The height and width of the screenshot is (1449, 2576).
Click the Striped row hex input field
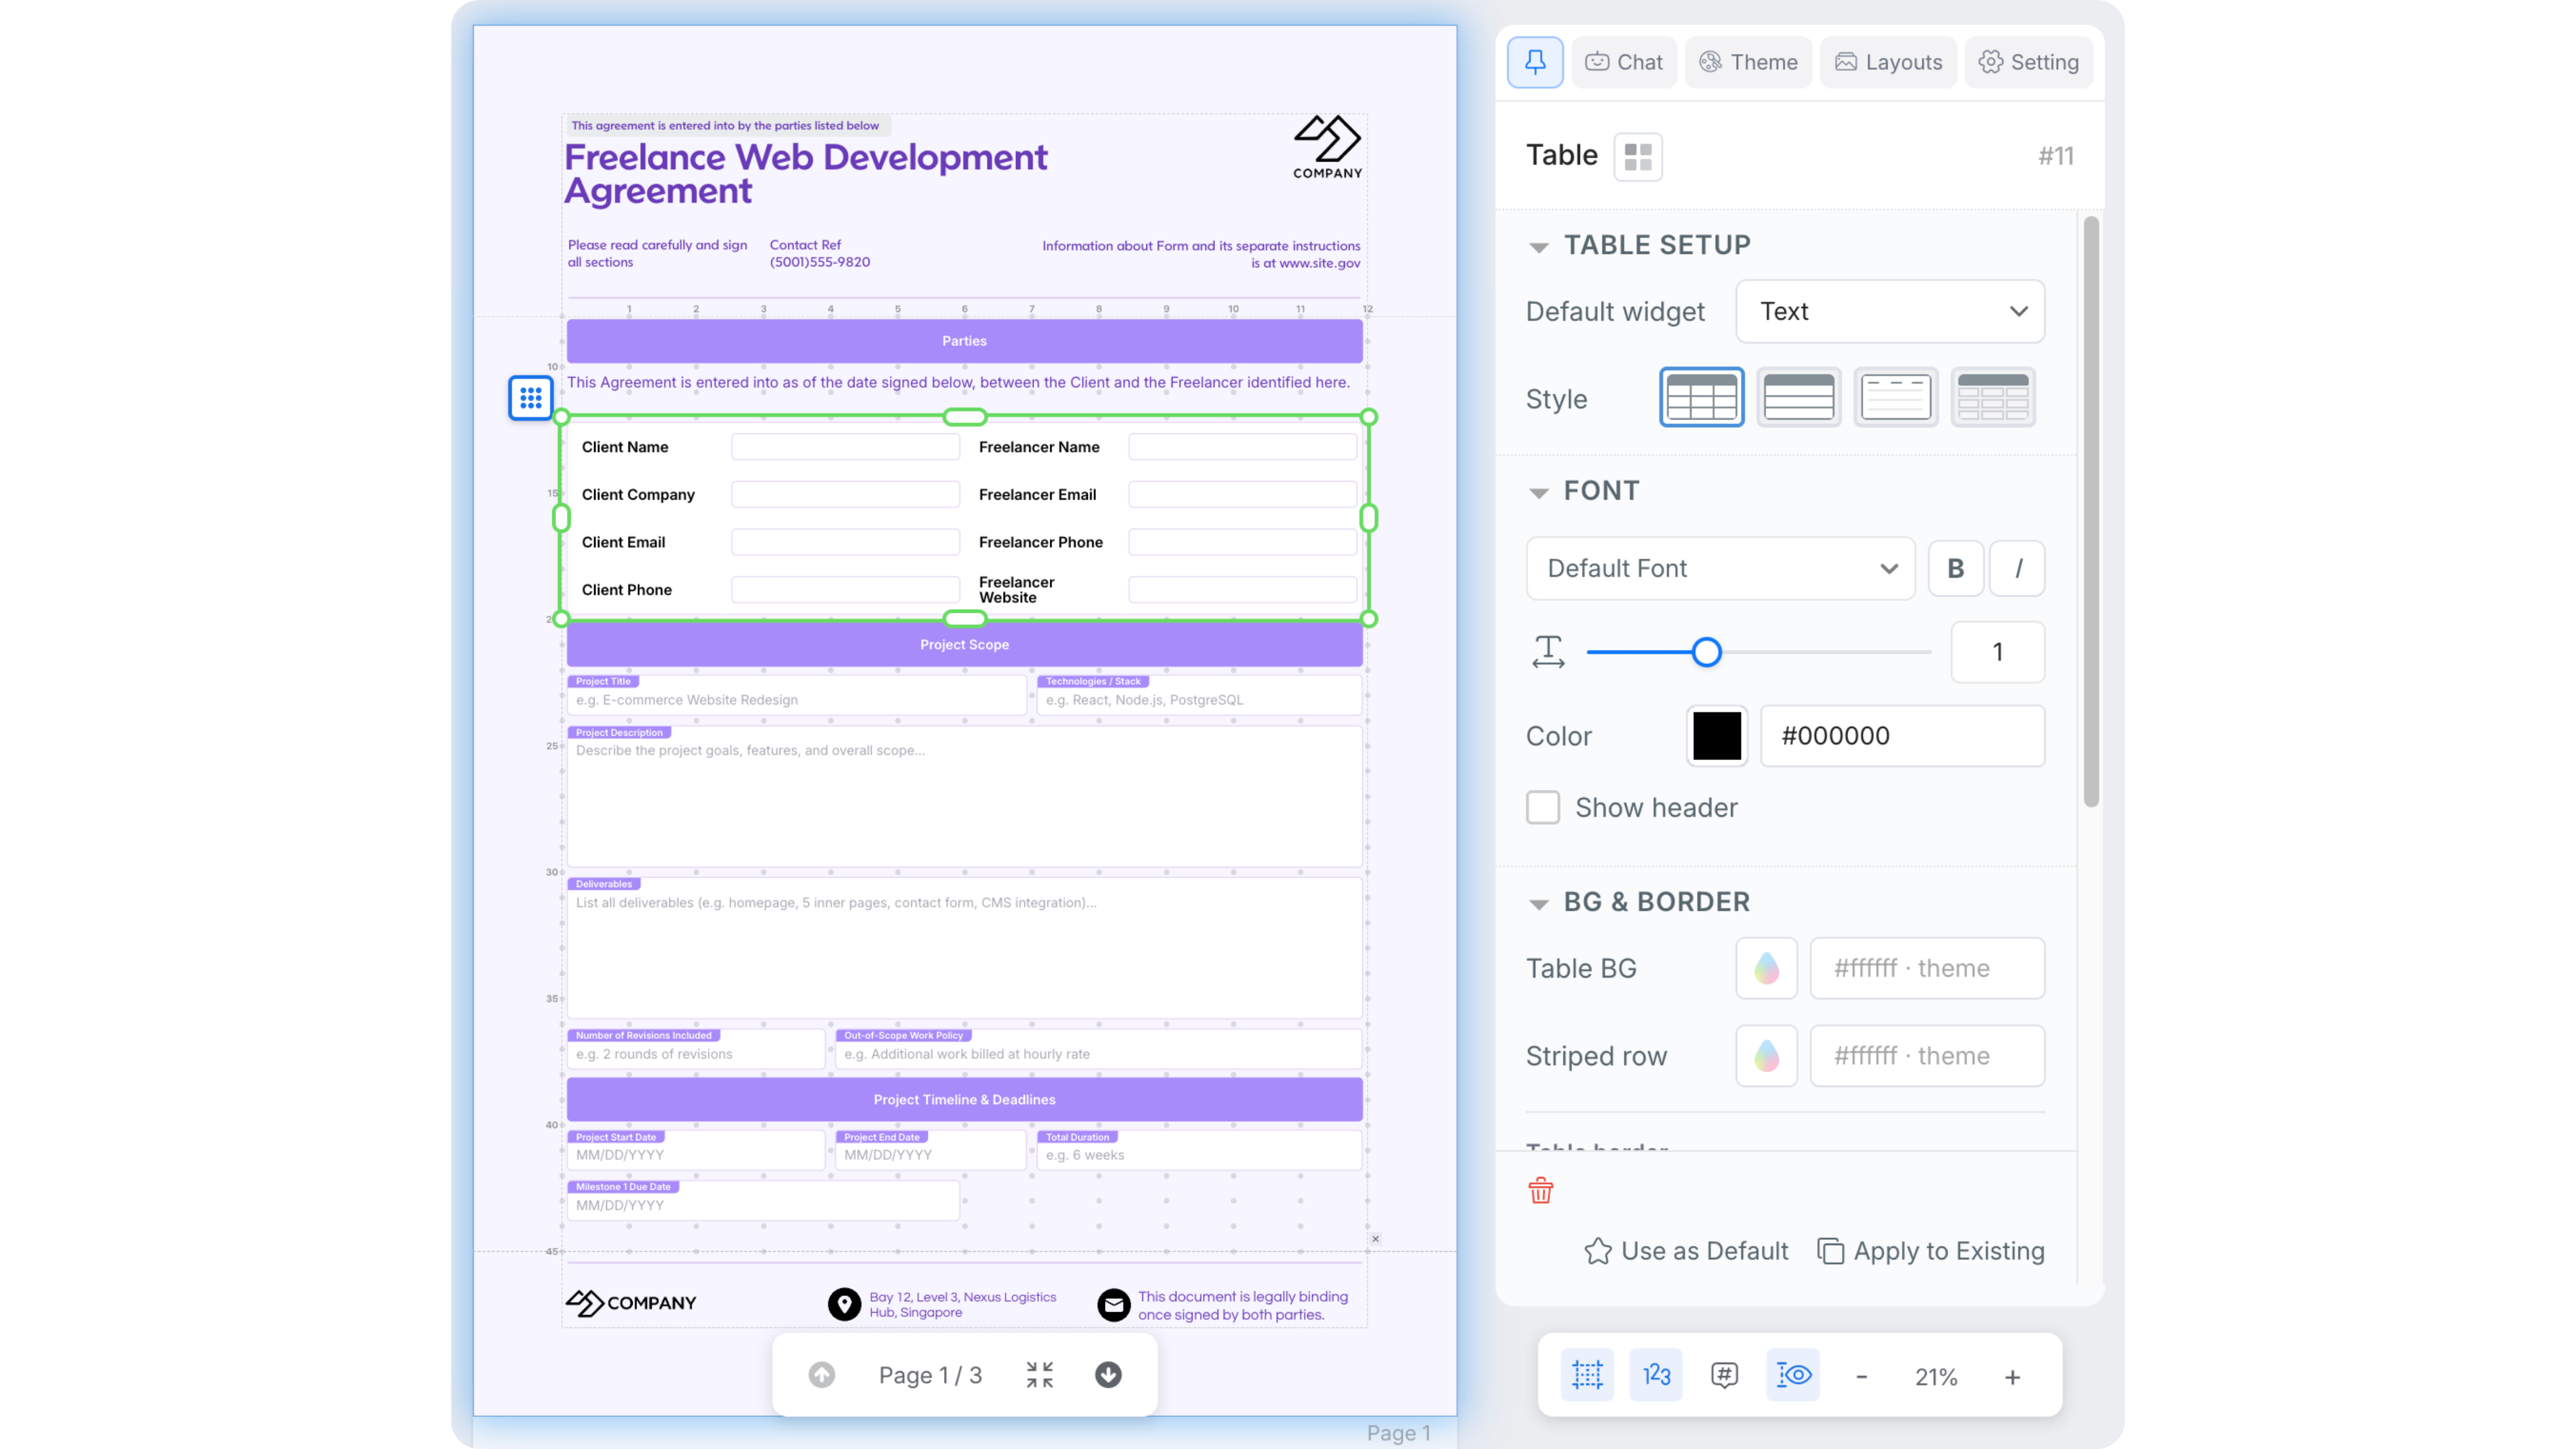click(x=1927, y=1056)
